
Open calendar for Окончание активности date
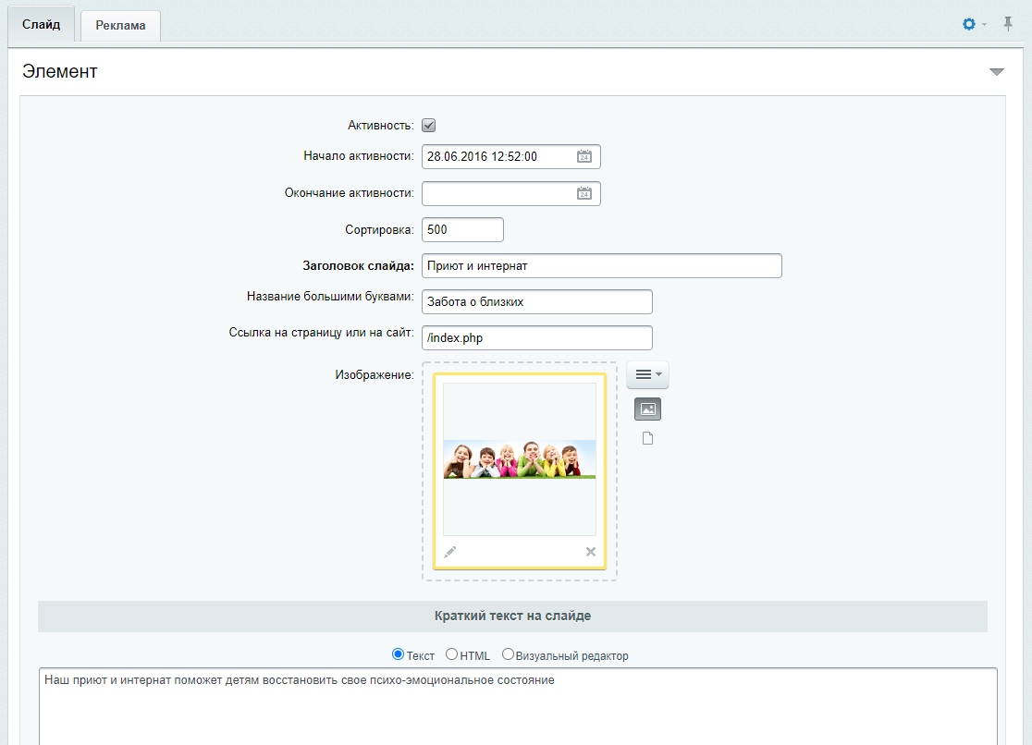pos(584,193)
